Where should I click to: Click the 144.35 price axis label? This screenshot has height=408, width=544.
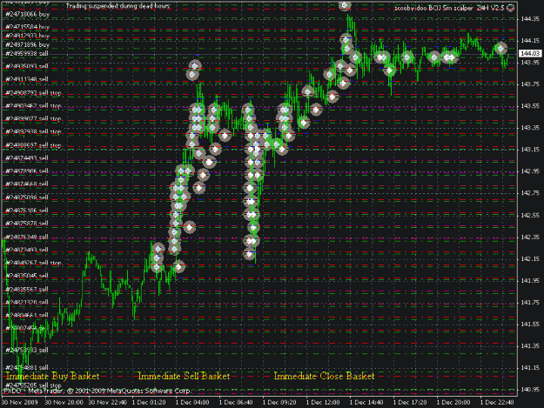(x=530, y=19)
